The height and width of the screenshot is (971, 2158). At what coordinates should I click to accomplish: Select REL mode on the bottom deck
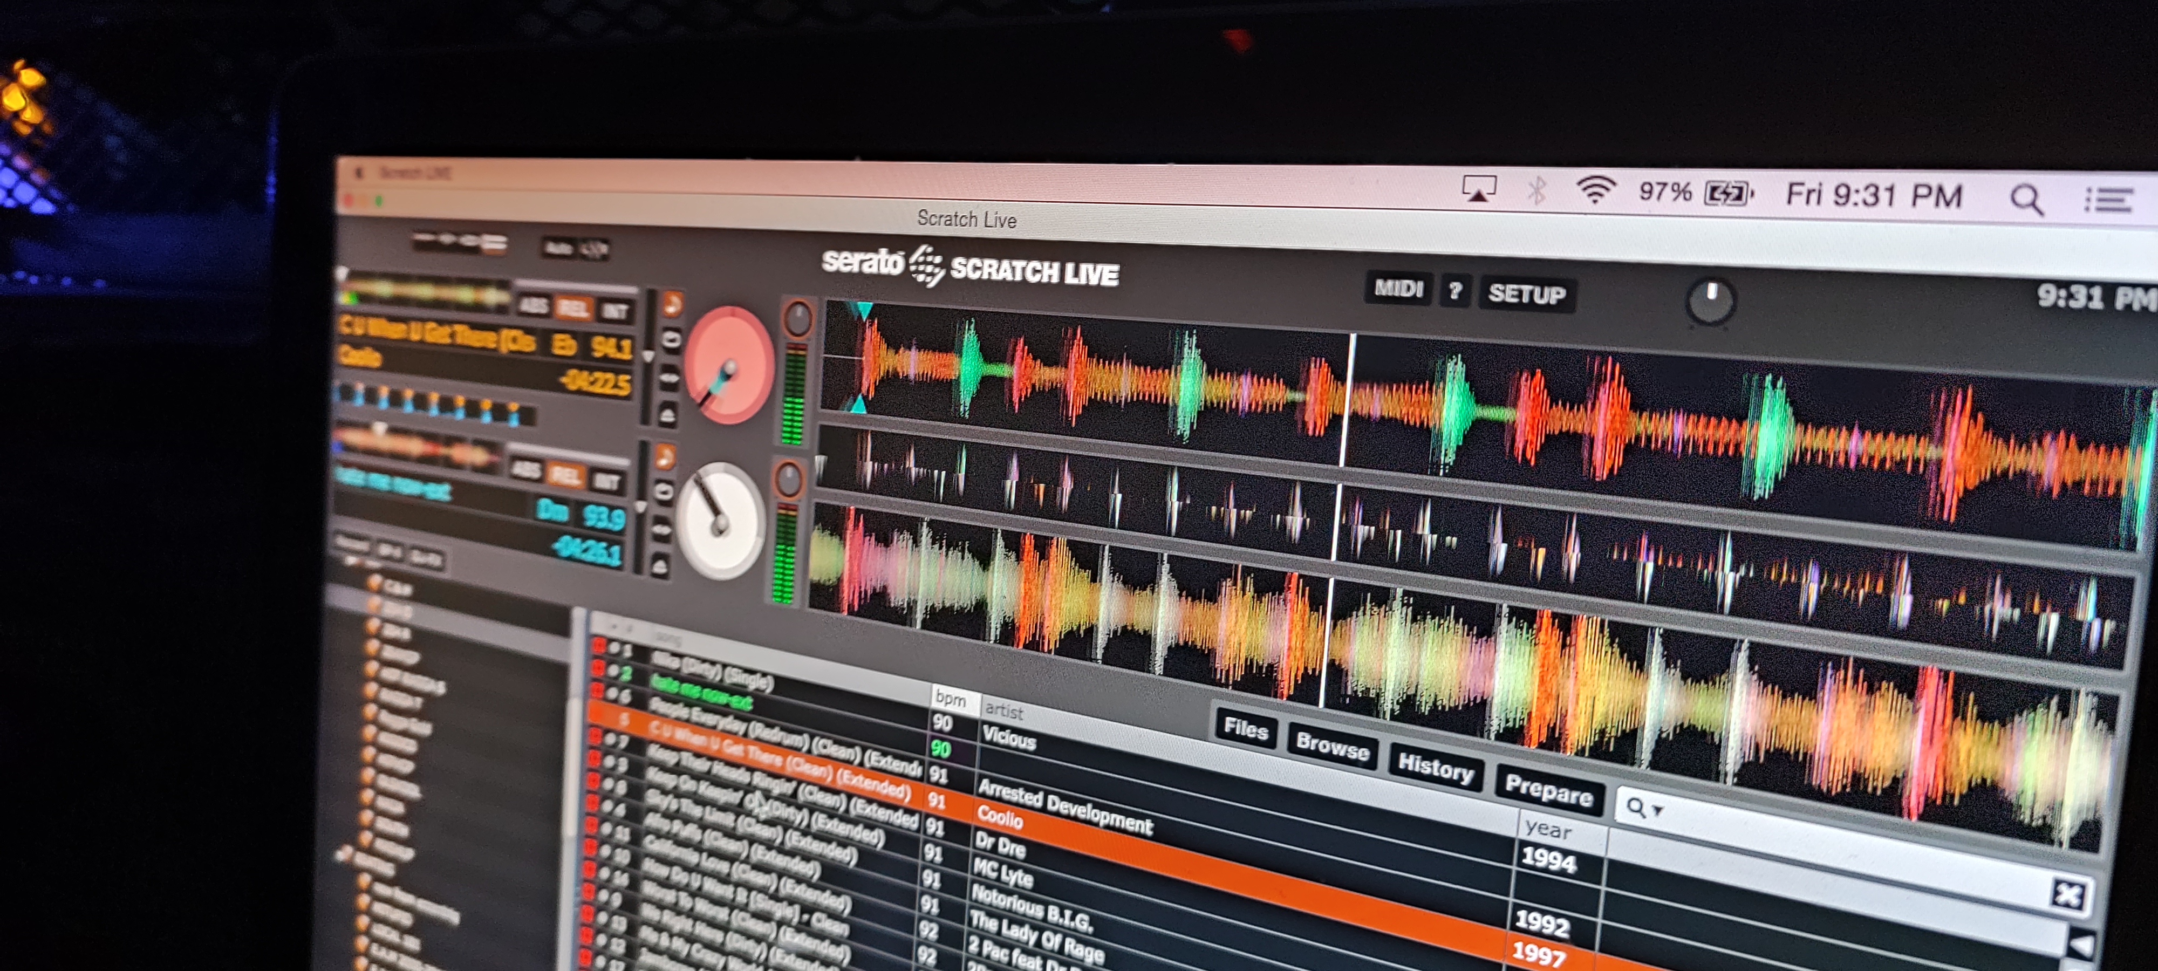click(565, 476)
